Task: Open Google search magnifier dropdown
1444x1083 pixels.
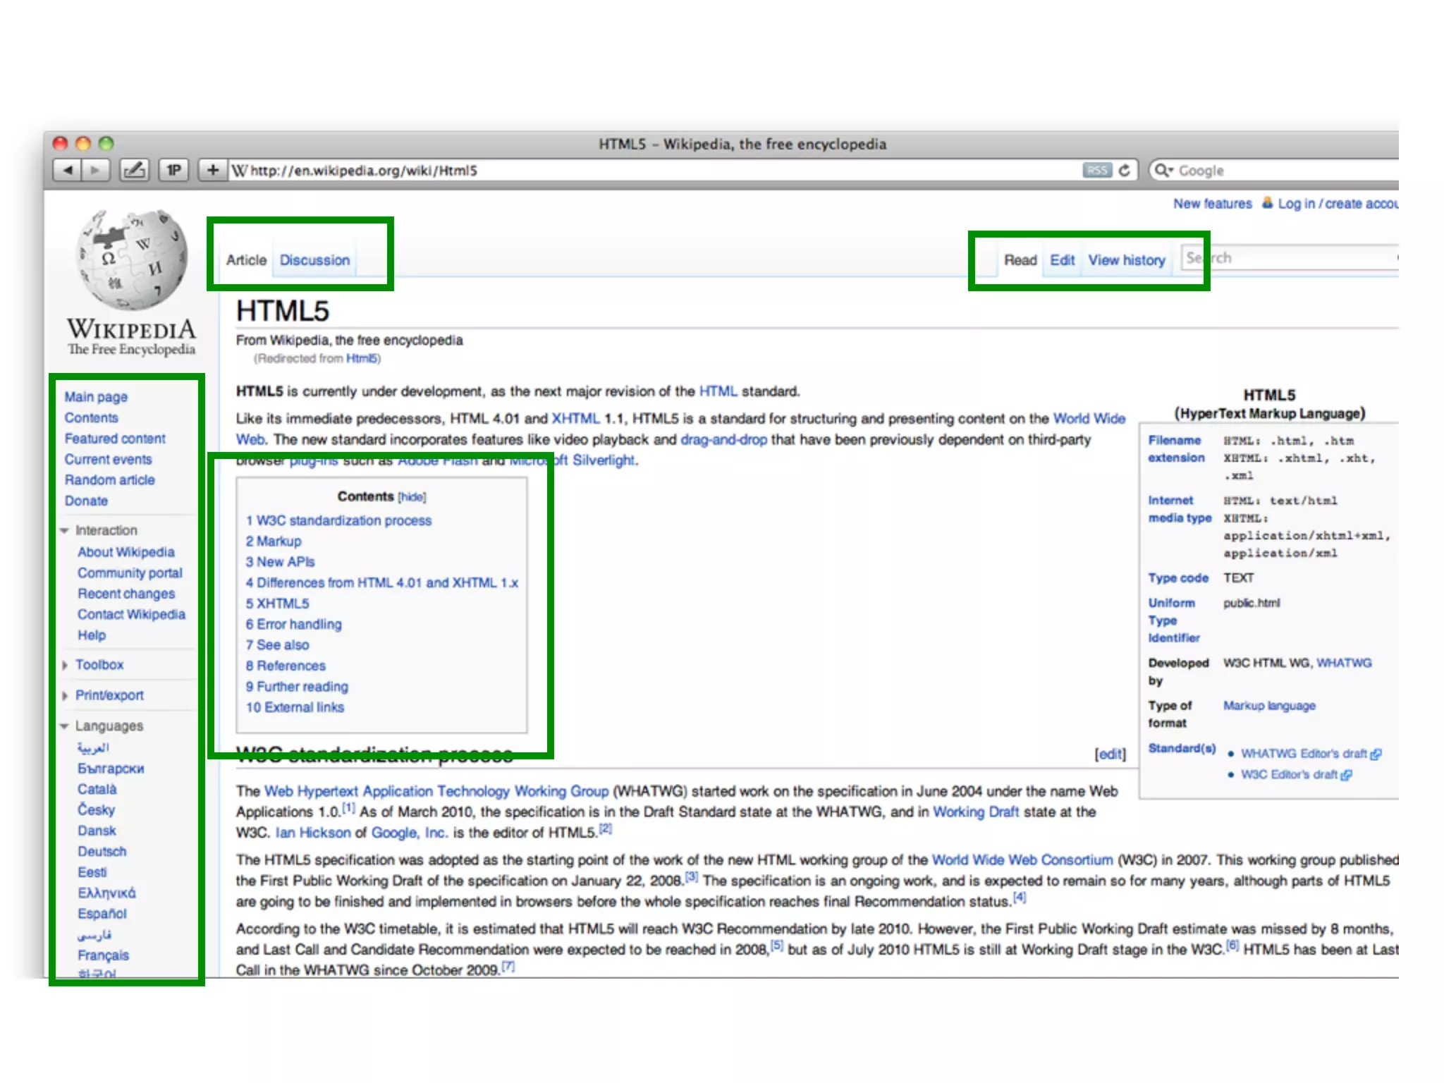Action: [1163, 170]
